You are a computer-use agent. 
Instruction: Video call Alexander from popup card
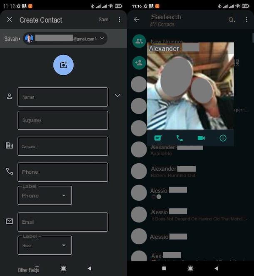click(x=201, y=138)
